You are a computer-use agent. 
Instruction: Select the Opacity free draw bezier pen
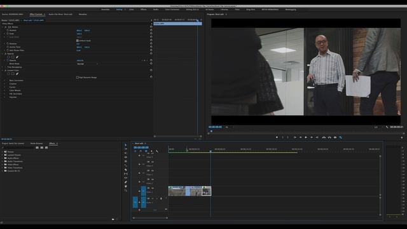(17, 57)
